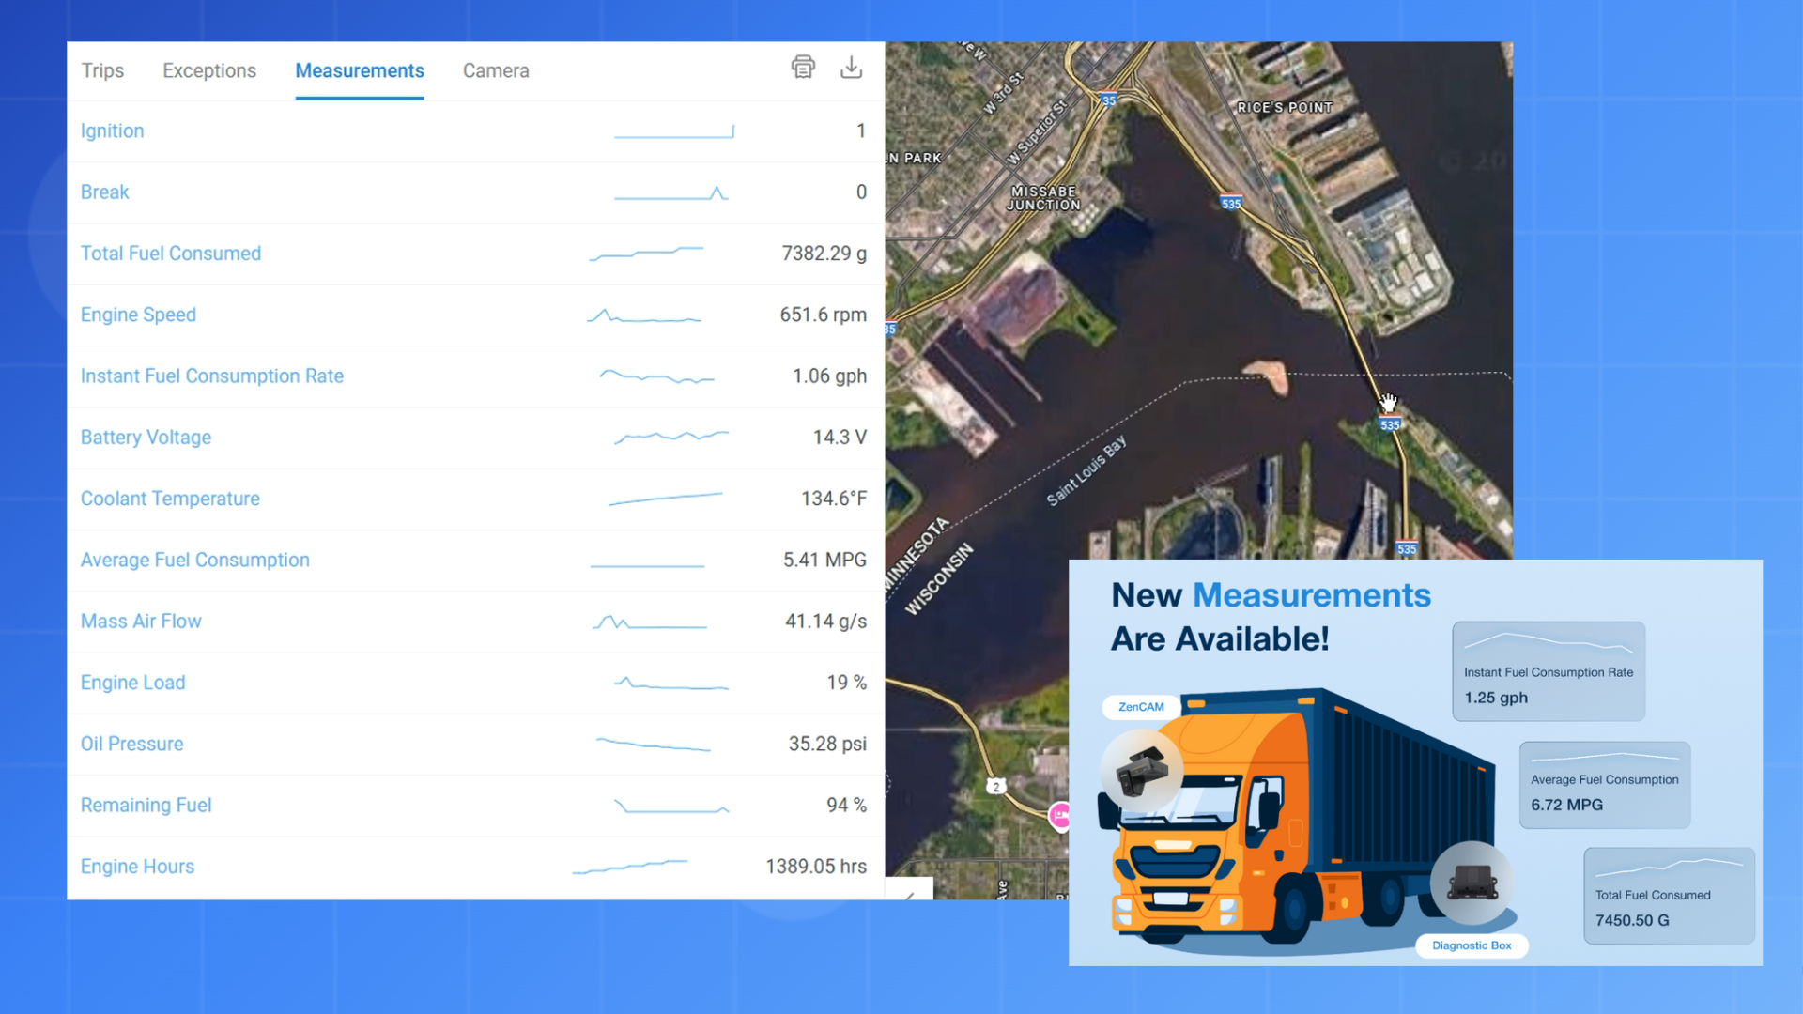
Task: Click the Route 2 shield on map
Action: tap(996, 787)
